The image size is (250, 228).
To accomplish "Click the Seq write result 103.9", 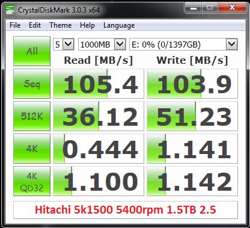I will [x=192, y=84].
